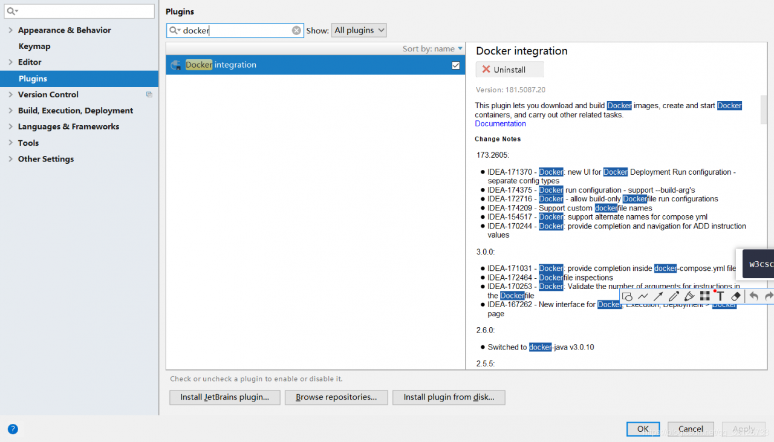Click the IDEA-172464 change note line
Image resolution: width=774 pixels, height=442 pixels.
point(550,278)
